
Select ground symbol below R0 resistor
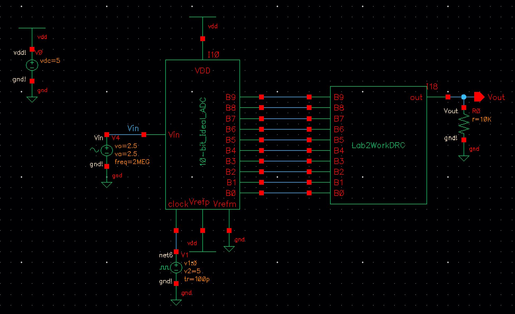[x=464, y=158]
